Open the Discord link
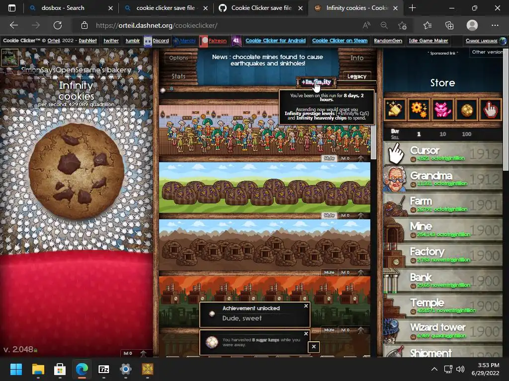The width and height of the screenshot is (509, 381). pos(161,41)
